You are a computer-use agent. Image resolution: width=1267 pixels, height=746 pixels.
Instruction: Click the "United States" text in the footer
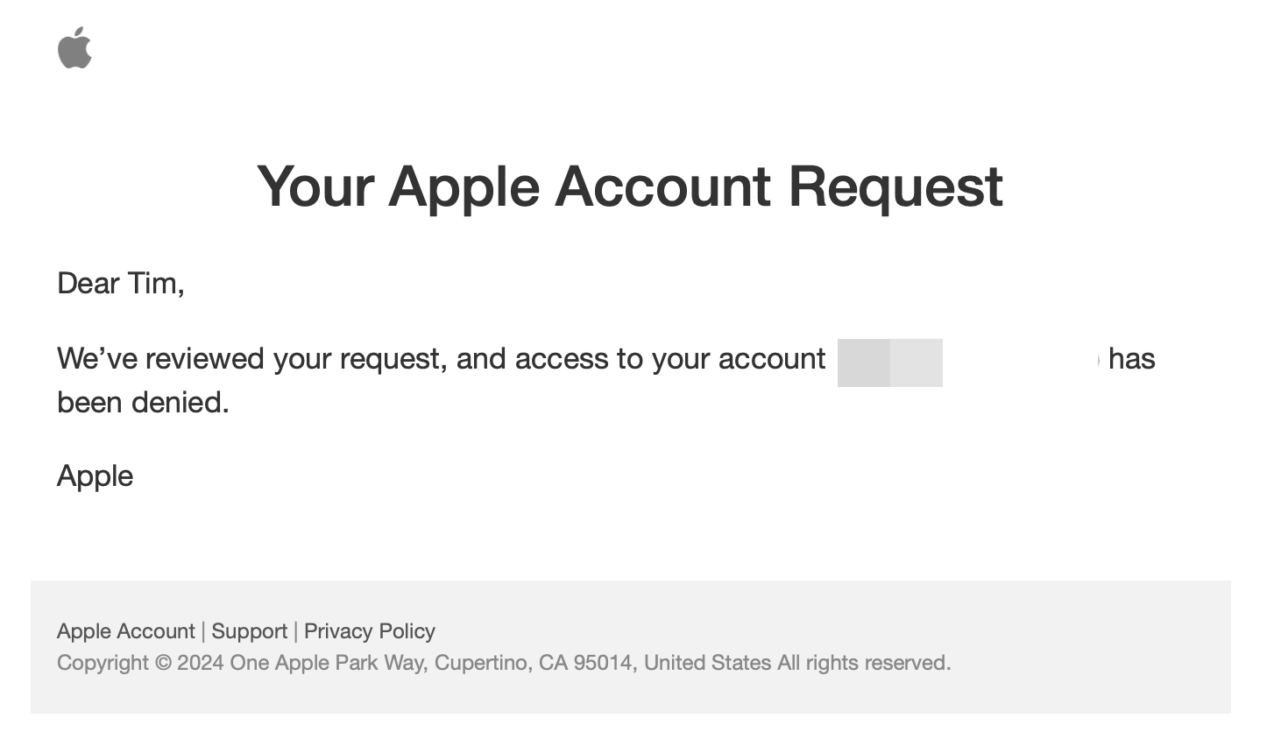pos(707,663)
